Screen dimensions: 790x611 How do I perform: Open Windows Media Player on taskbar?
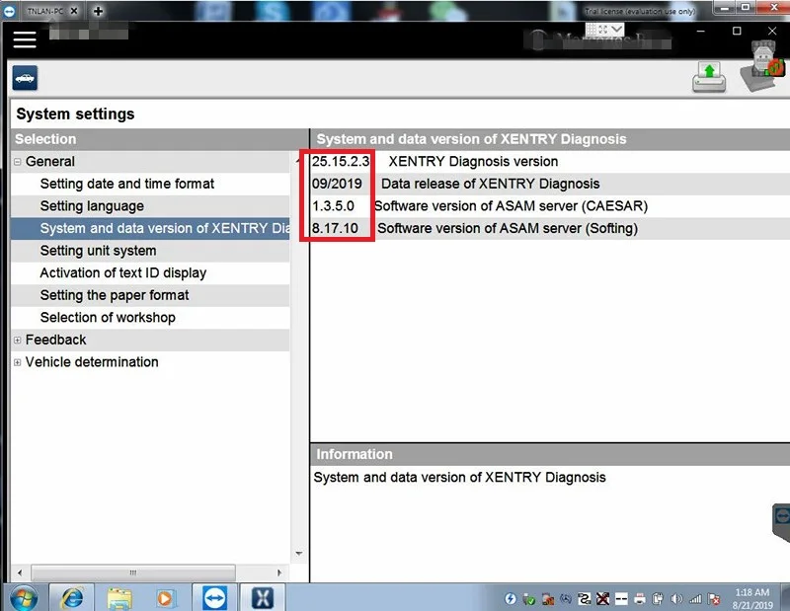[x=164, y=598]
